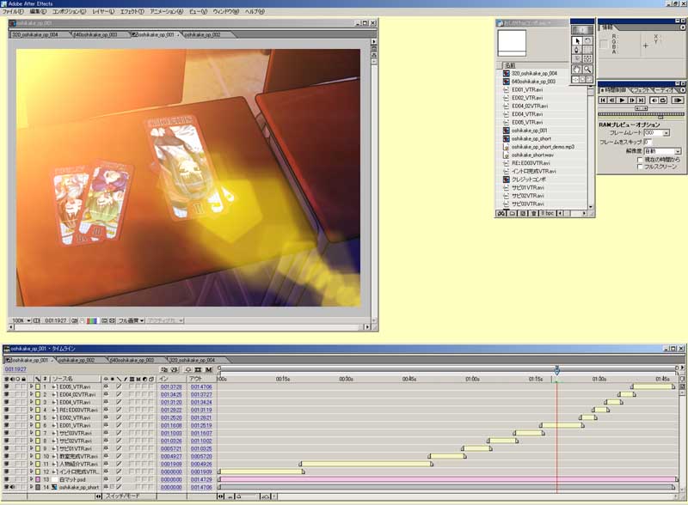Select the Pan Behind tool
The height and width of the screenshot is (505, 688).
[x=587, y=58]
